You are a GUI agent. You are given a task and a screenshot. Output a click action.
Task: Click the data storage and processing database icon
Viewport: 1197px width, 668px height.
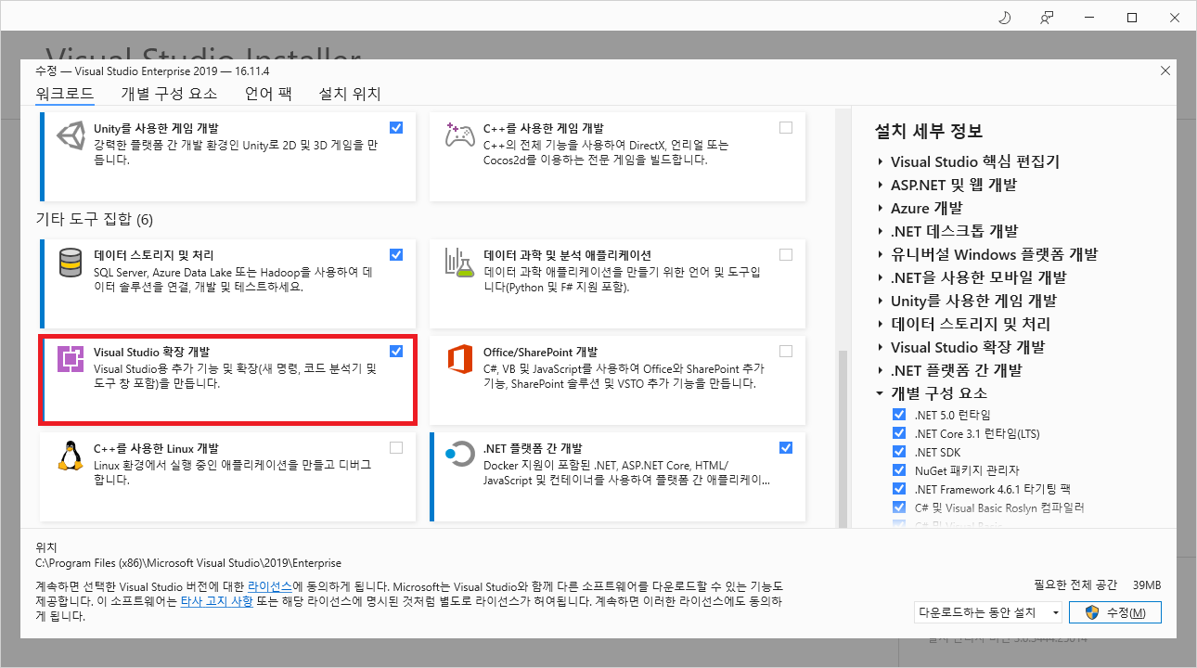pos(71,263)
